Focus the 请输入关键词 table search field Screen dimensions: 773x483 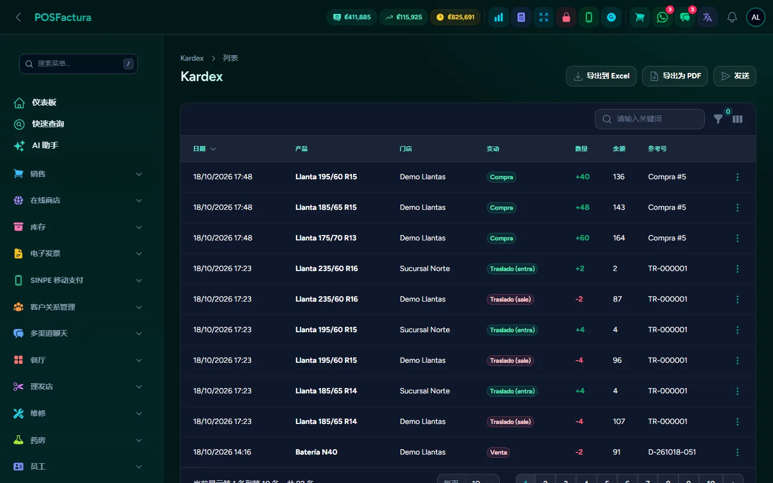[x=650, y=119]
